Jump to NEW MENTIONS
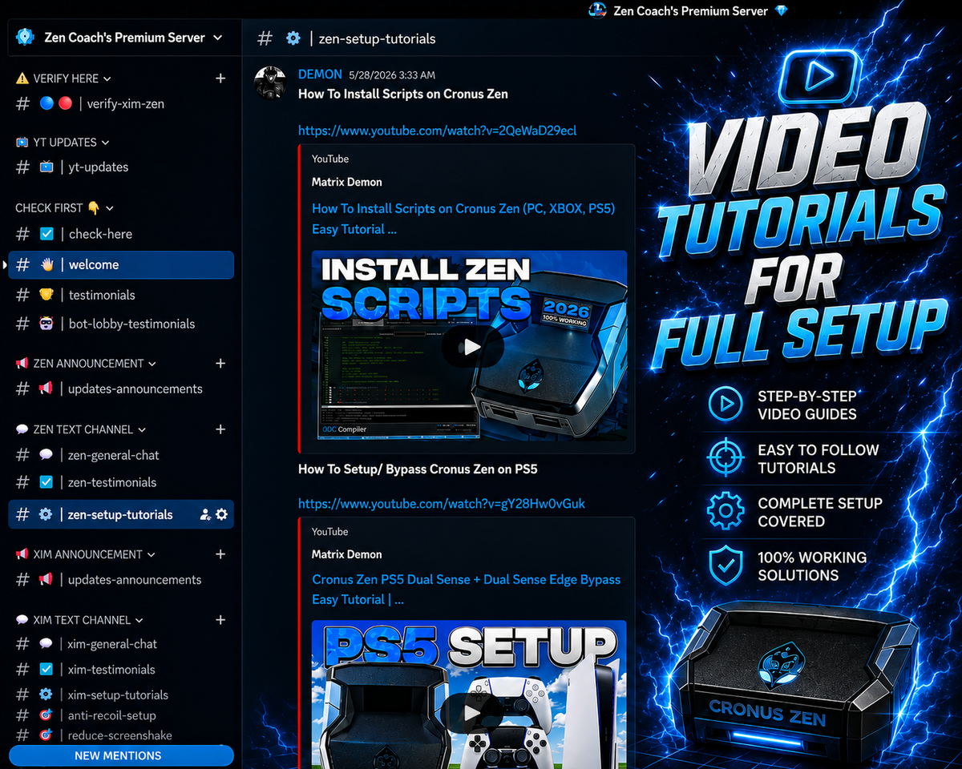Viewport: 962px width, 769px height. 121,755
